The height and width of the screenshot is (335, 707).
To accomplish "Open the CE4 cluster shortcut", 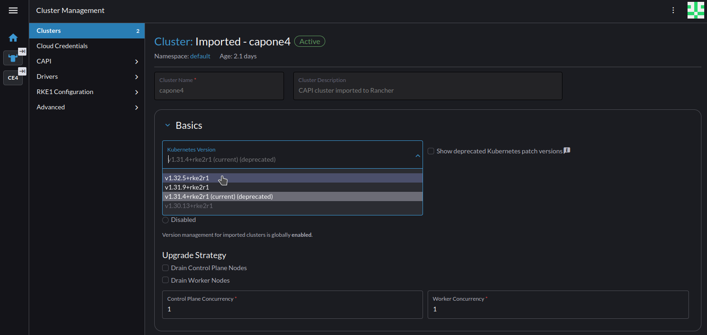I will [x=13, y=78].
